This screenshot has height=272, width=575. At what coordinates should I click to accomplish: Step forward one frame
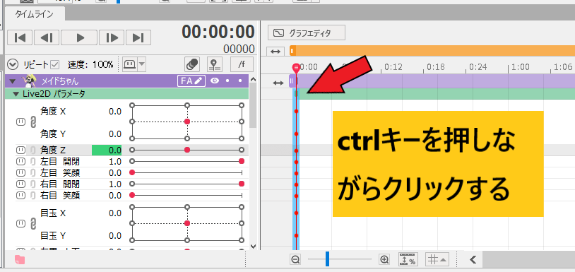[x=112, y=37]
